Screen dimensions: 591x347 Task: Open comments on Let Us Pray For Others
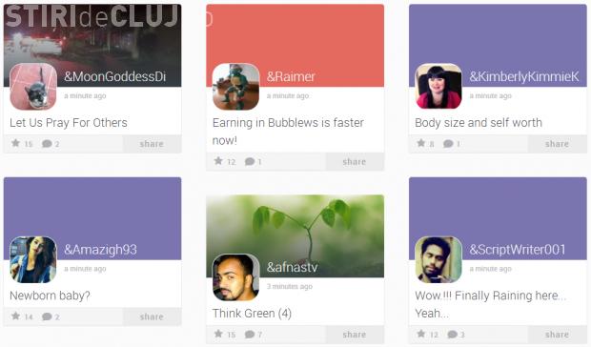click(x=47, y=144)
